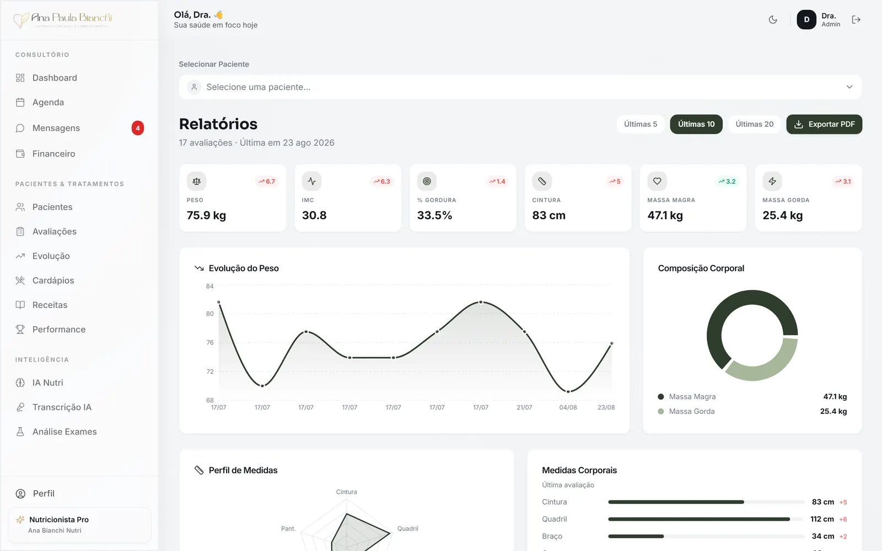Screen dimensions: 882x551
Task: Click the Cintura measurement progress bar
Action: click(x=706, y=502)
